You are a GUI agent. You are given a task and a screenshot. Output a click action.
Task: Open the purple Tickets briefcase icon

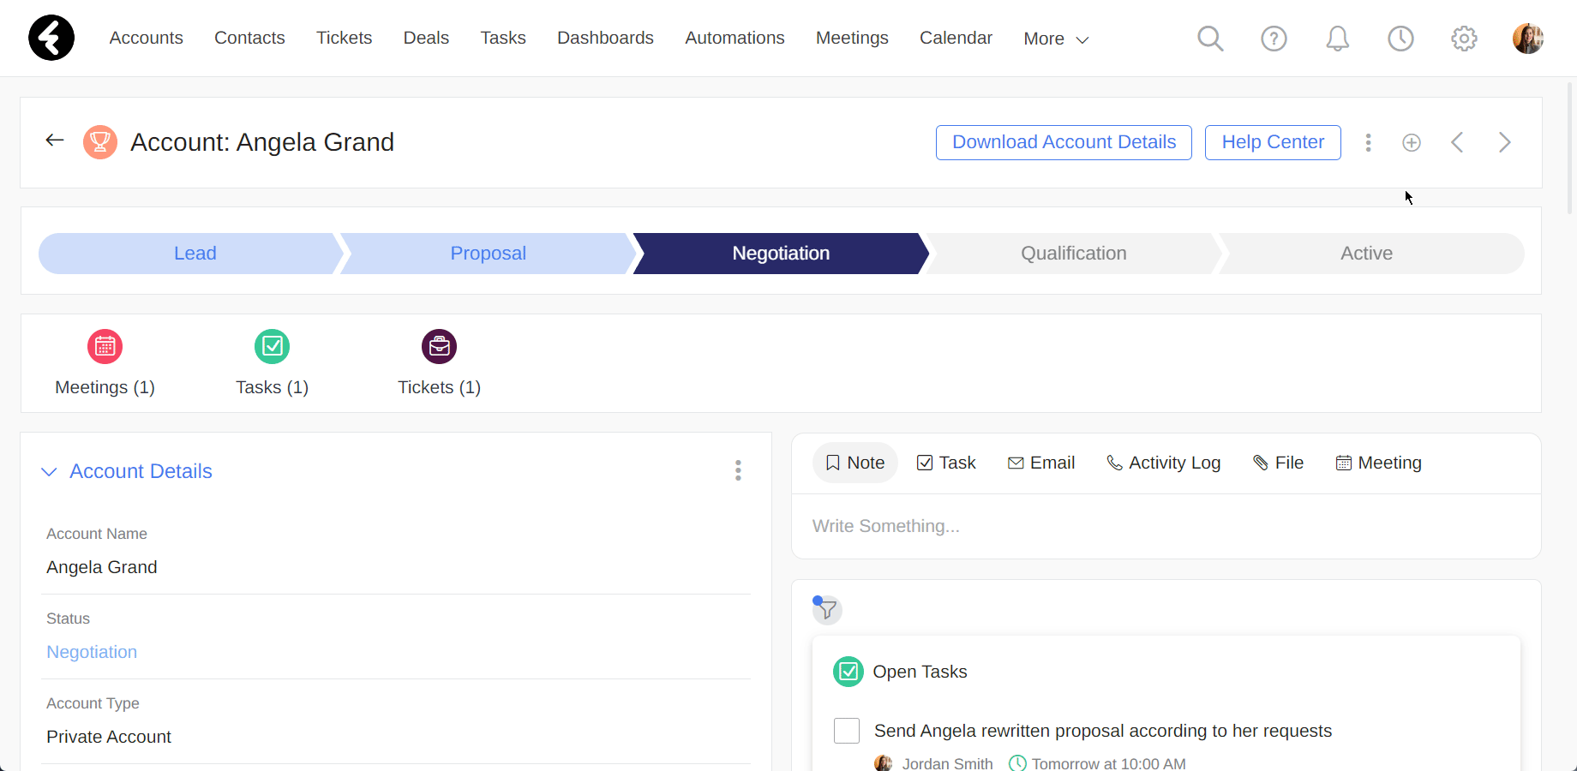click(439, 346)
